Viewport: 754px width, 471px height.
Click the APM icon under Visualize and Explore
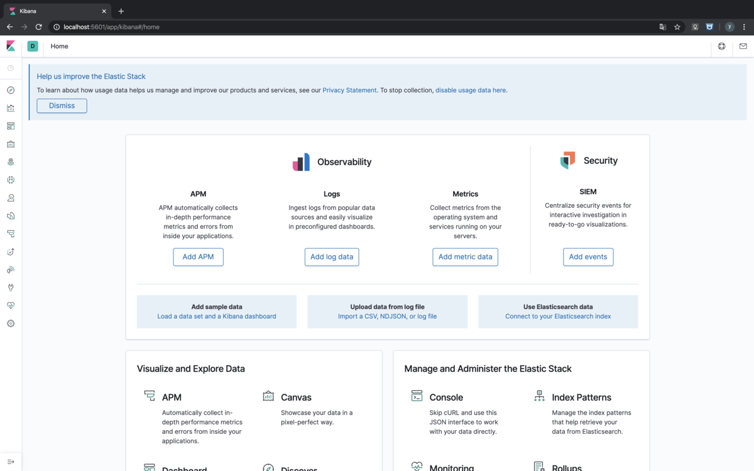[x=150, y=396]
